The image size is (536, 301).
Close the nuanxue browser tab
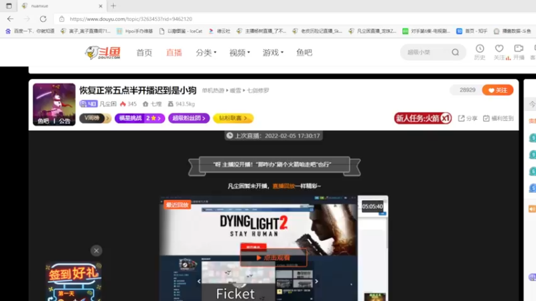[x=100, y=6]
